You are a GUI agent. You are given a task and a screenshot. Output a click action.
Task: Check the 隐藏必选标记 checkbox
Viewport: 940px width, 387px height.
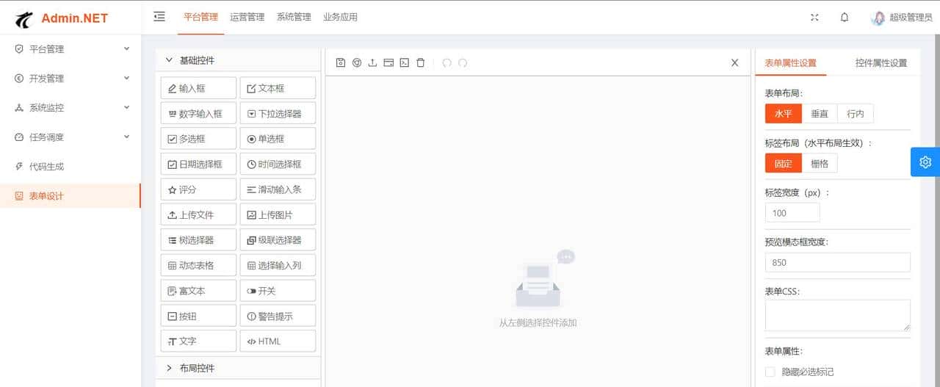[770, 372]
